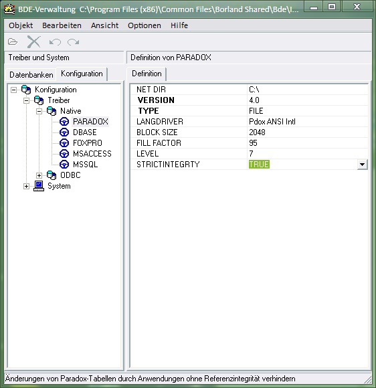This screenshot has width=376, height=388.
Task: Select MSACCESS label in driver tree
Action: pyautogui.click(x=92, y=154)
